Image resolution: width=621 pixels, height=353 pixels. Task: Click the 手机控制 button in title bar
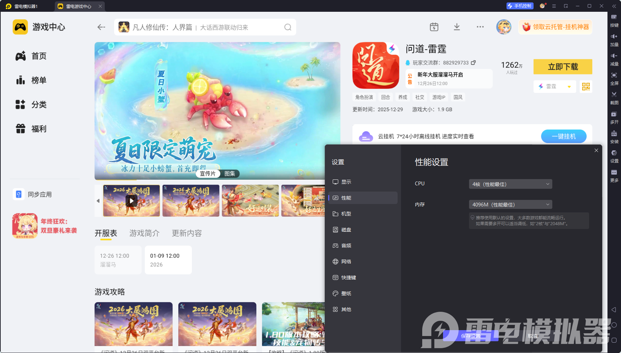click(x=520, y=6)
